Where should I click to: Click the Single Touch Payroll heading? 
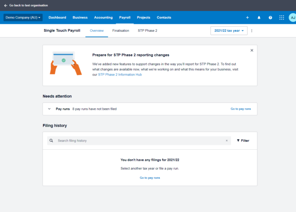[62, 30]
